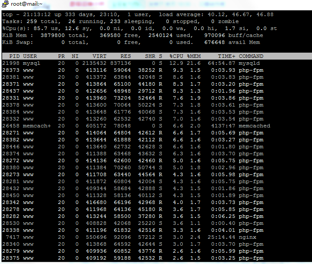
Task: Select PID 28279 in process list
Action: pos(11,251)
